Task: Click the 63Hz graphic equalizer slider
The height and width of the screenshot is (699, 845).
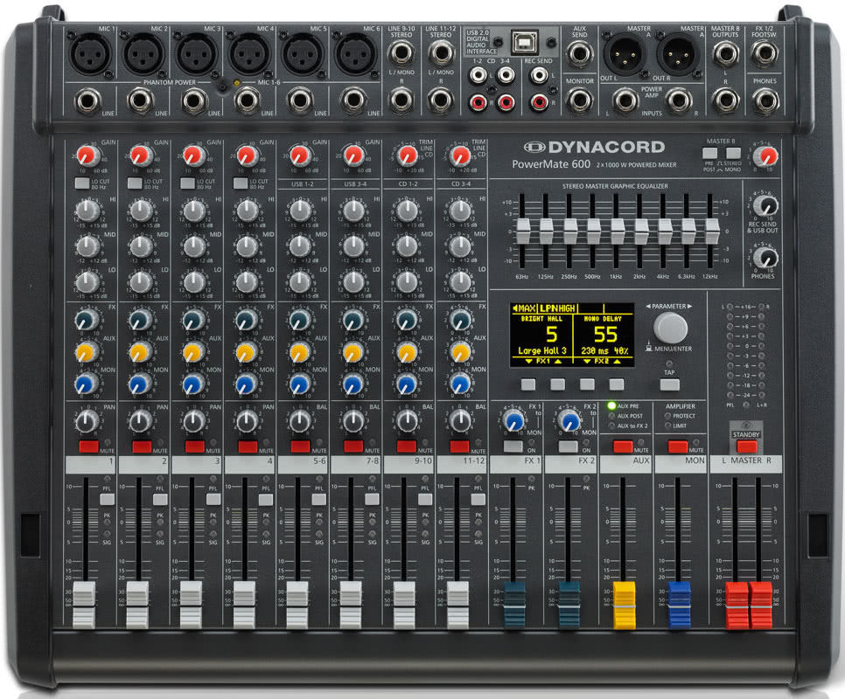Action: pyautogui.click(x=523, y=231)
